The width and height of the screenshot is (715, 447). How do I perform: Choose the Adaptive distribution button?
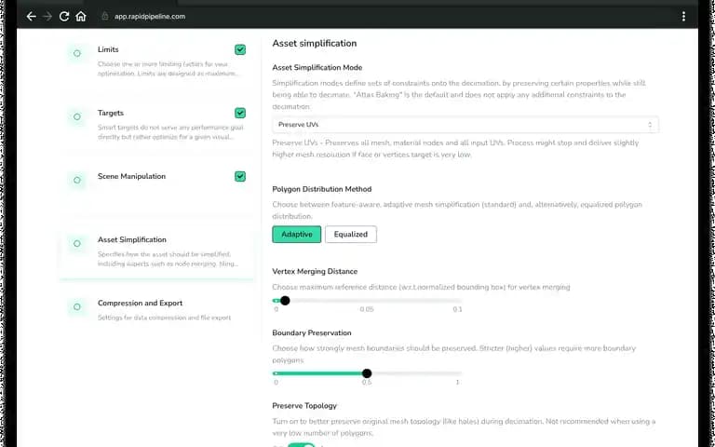coord(297,235)
